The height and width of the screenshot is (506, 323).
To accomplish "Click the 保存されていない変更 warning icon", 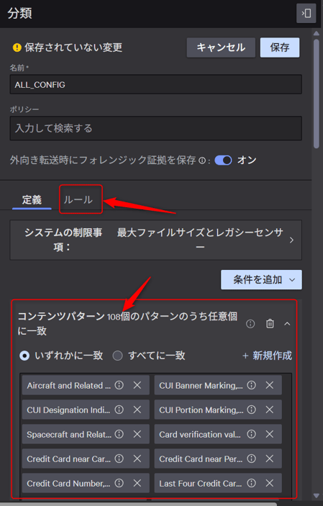I will click(17, 48).
